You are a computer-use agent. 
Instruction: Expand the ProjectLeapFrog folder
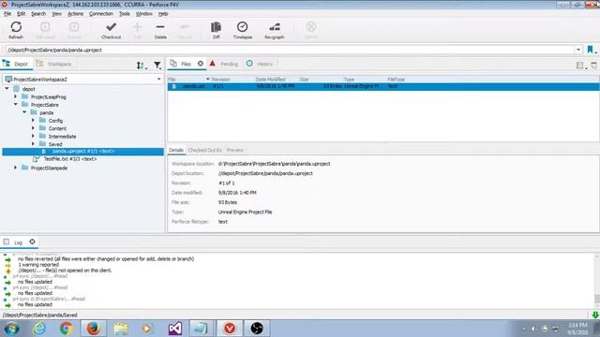16,96
